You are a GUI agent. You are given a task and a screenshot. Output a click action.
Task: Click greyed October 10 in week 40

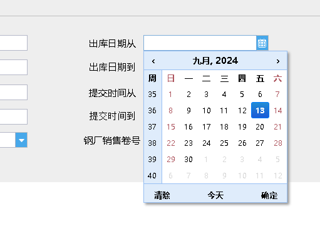[x=242, y=175]
